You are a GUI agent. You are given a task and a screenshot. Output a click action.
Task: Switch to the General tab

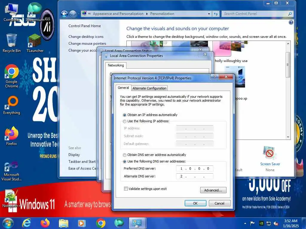(x=123, y=88)
